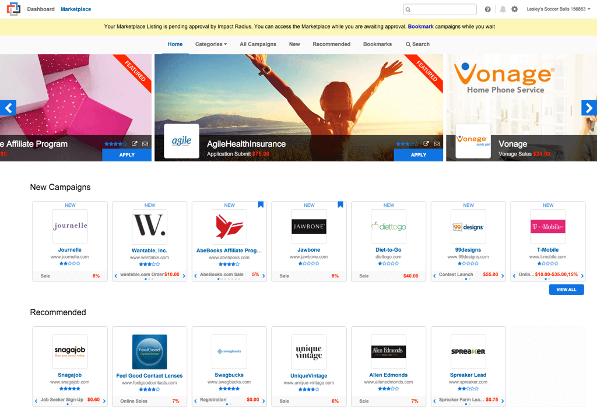Open AgileHealthInsurance external link icon
The height and width of the screenshot is (416, 597).
(x=426, y=144)
